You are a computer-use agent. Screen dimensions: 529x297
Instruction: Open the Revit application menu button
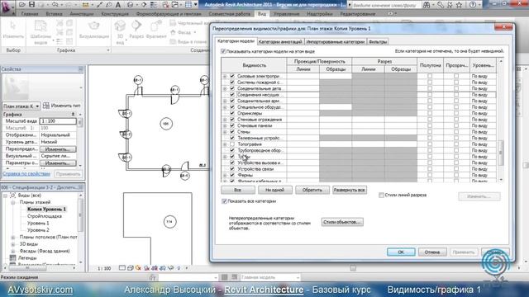pyautogui.click(x=7, y=7)
